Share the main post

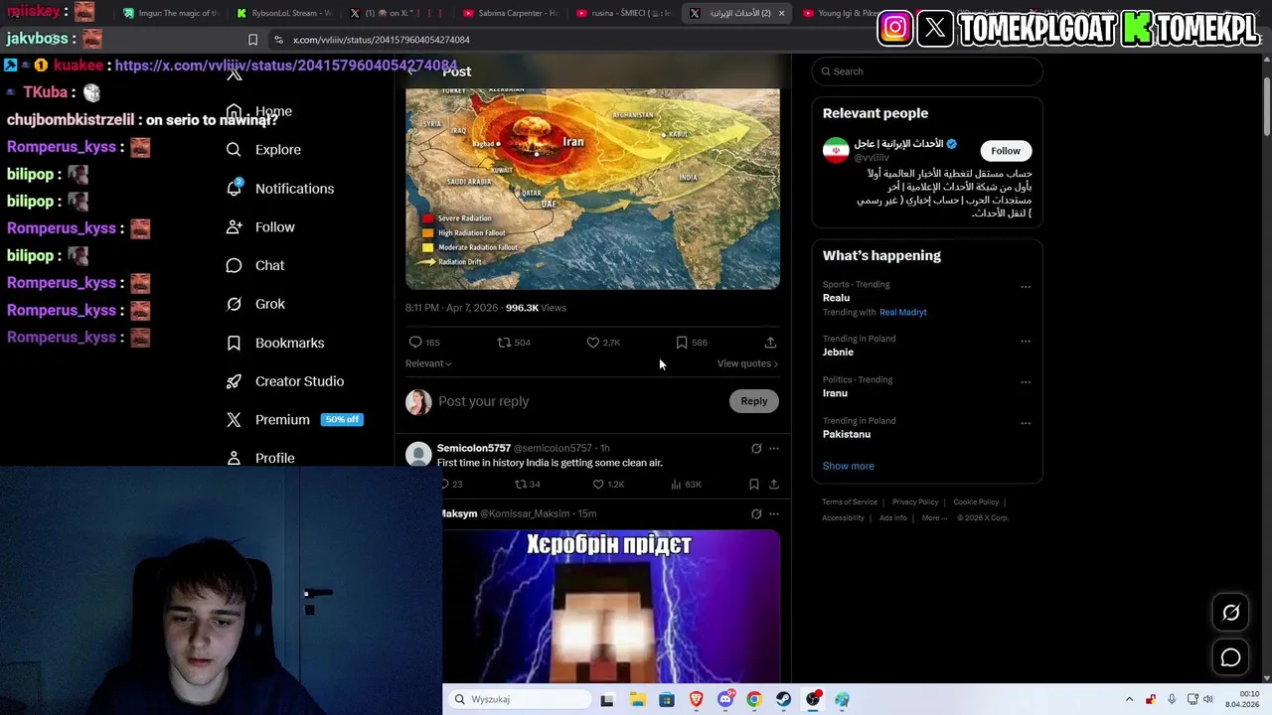pos(770,343)
